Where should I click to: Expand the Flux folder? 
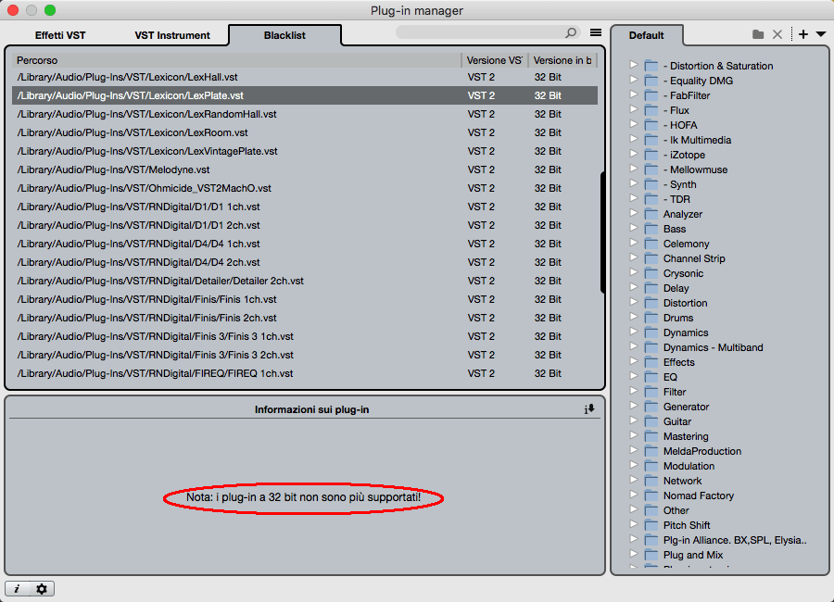click(x=633, y=109)
